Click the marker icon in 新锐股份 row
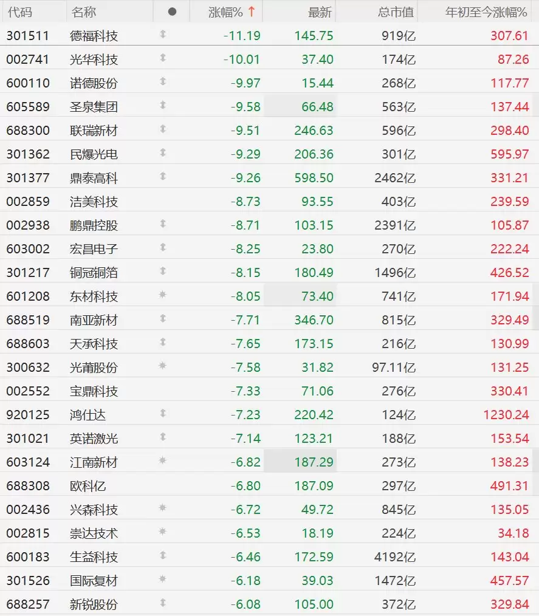Image resolution: width=539 pixels, height=616 pixels. (x=163, y=603)
